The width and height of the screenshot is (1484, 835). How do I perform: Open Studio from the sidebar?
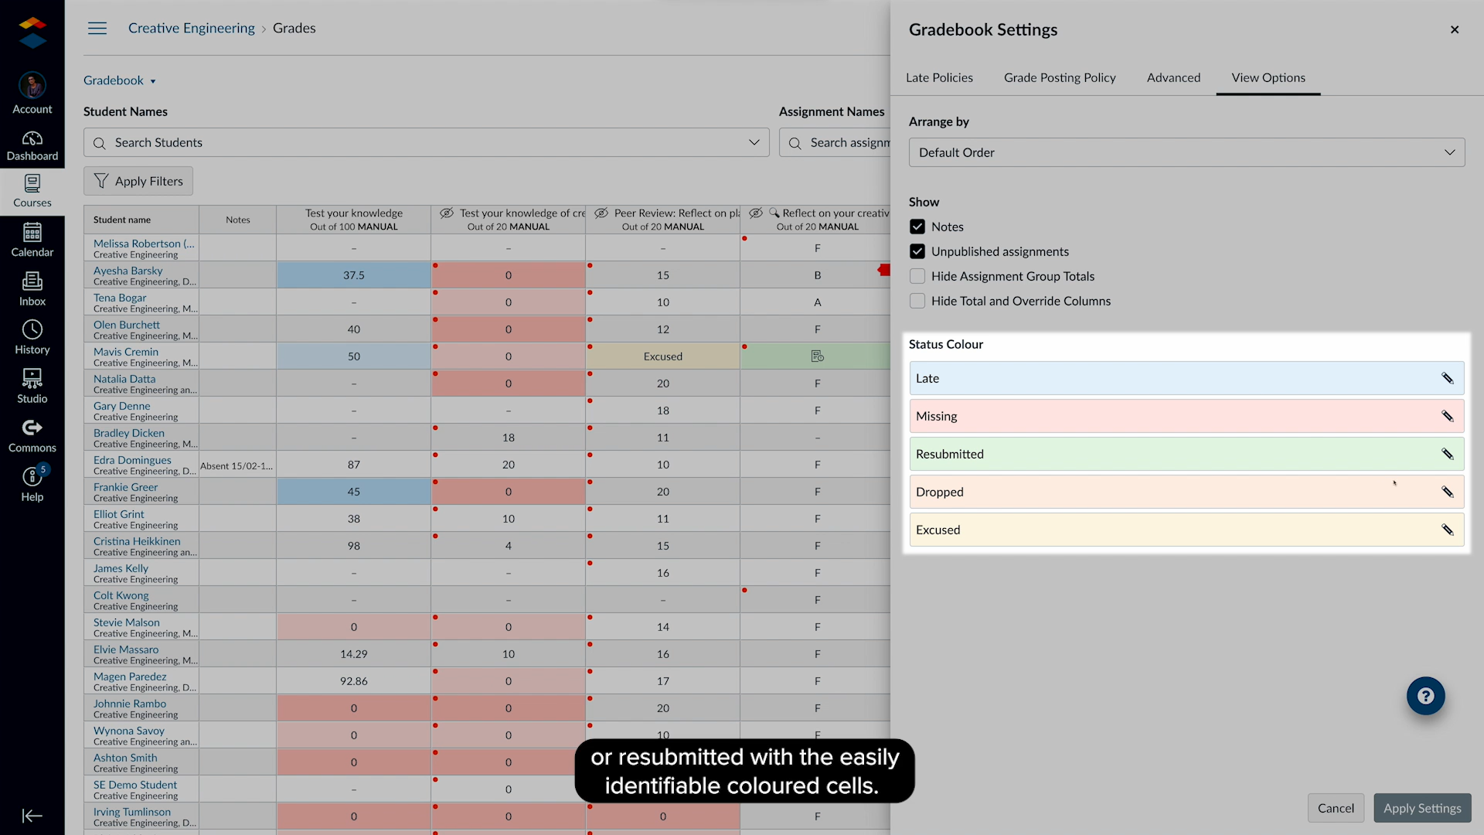point(32,387)
